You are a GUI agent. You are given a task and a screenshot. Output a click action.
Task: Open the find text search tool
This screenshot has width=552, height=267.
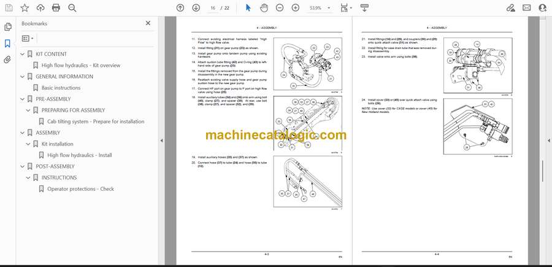click(x=72, y=8)
